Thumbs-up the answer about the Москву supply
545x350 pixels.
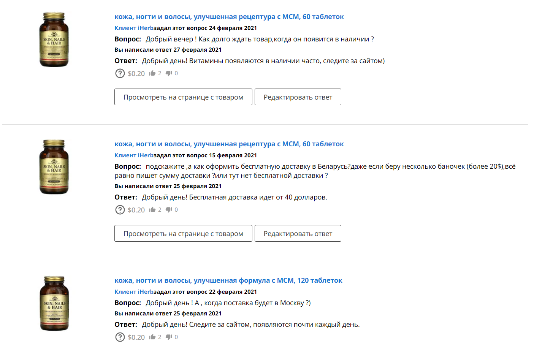tap(152, 337)
